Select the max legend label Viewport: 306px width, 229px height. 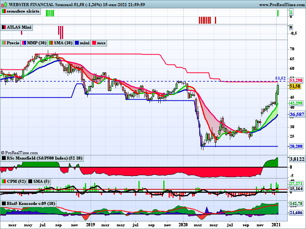(101, 43)
